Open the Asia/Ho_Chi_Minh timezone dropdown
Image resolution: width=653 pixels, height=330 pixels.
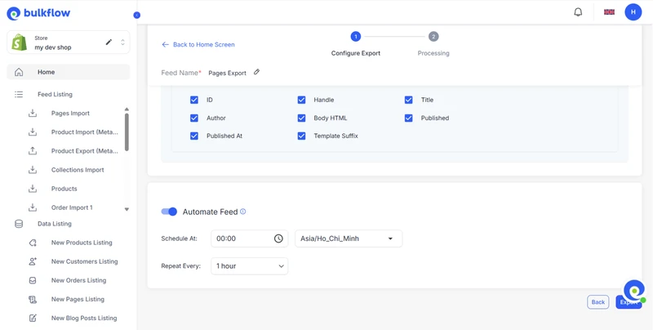[349, 239]
